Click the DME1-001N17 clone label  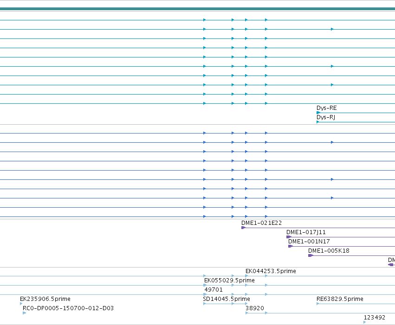pos(309,242)
